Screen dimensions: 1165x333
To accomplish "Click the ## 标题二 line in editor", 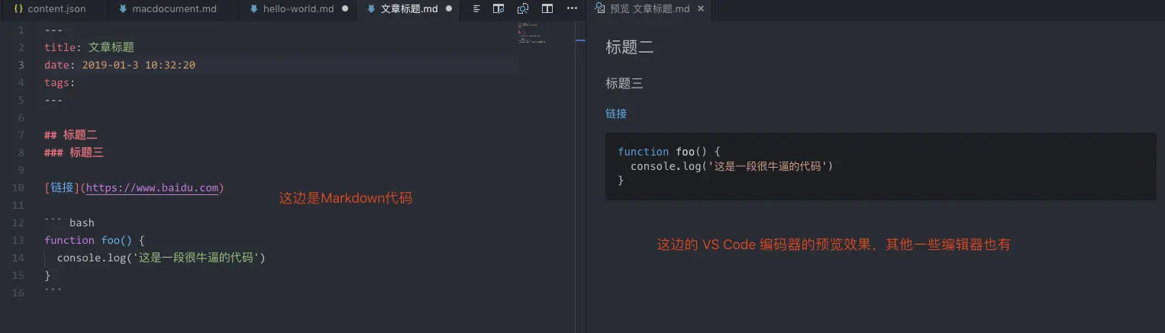I will pos(71,135).
